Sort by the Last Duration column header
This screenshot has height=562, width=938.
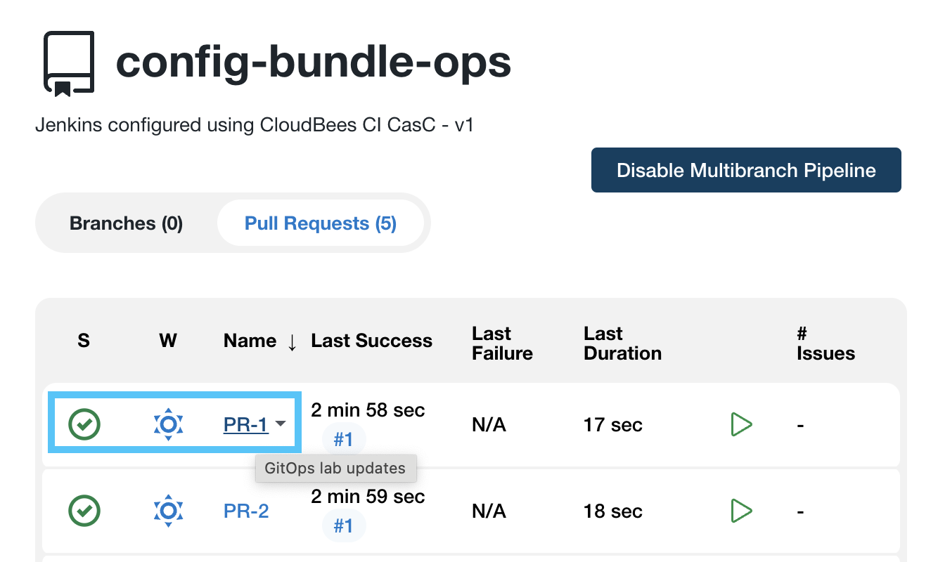(x=622, y=343)
